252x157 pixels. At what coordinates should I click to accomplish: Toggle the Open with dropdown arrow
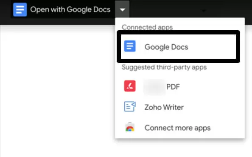pos(122,9)
